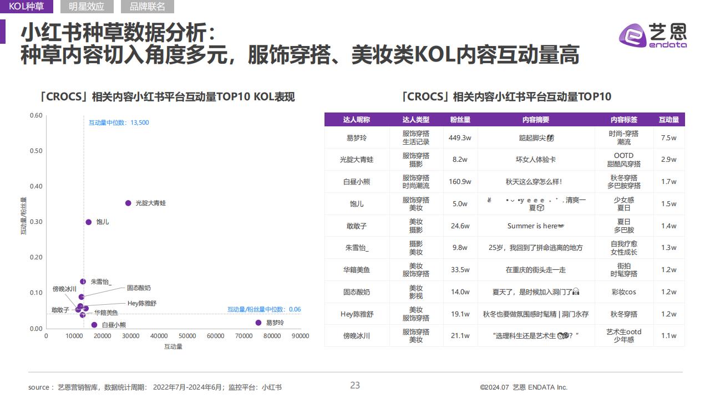Viewport: 710px width, 399px height.
Task: Select 白昼小熊 name cell in table
Action: pyautogui.click(x=357, y=181)
